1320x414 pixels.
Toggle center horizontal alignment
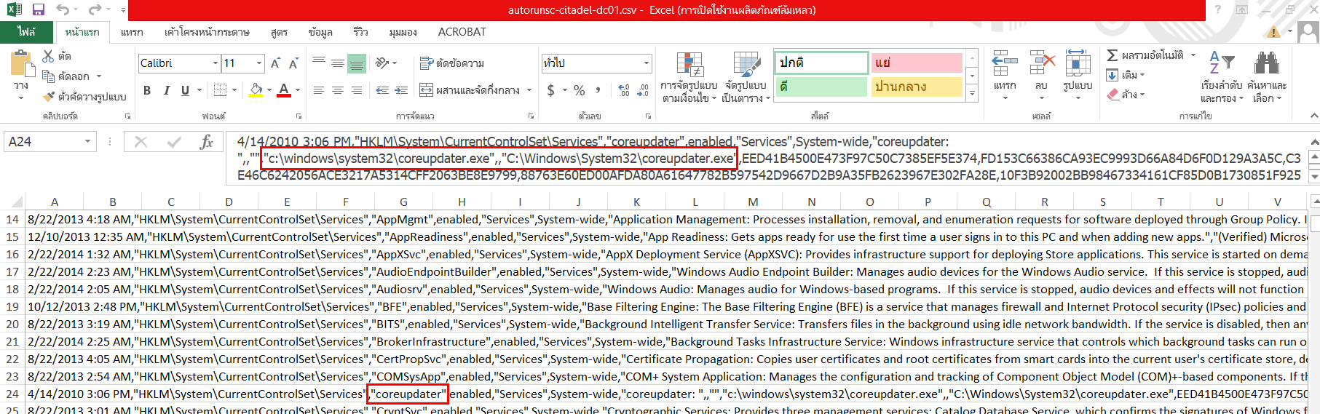337,90
